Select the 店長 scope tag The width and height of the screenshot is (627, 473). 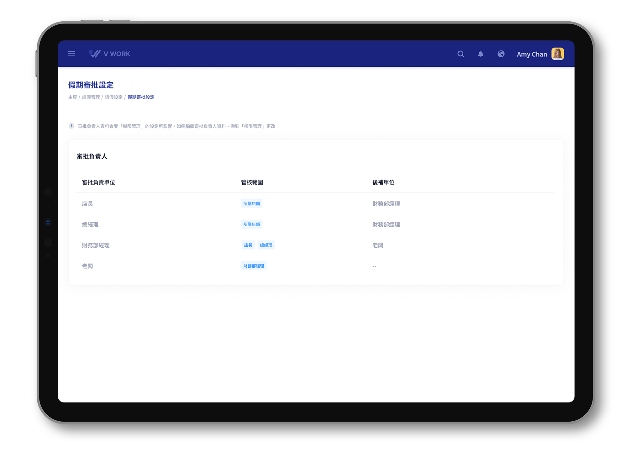(248, 245)
